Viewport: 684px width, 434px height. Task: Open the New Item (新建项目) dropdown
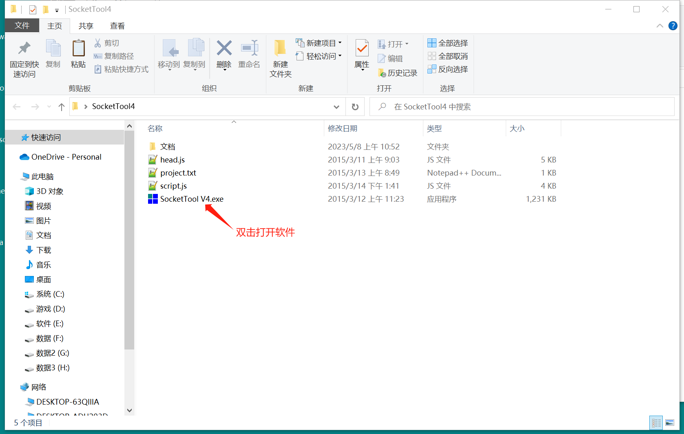(x=319, y=43)
